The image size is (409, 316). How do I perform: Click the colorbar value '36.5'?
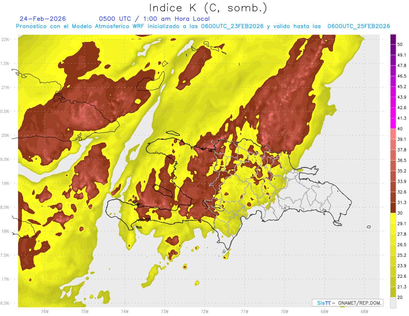(402, 160)
